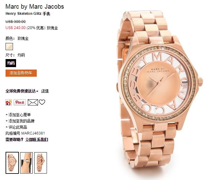206x180 pixels.
Task: Expand 添加至心愿单 option
Action: coord(18,115)
